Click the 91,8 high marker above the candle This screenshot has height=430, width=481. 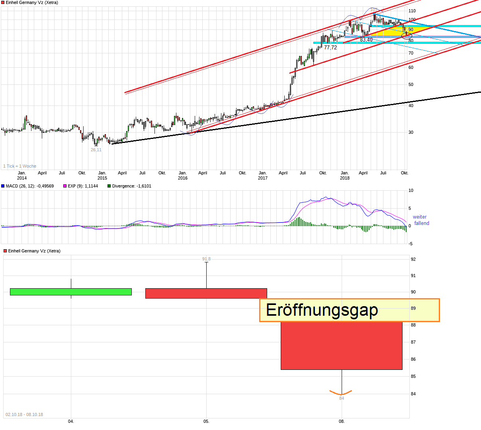[206, 258]
